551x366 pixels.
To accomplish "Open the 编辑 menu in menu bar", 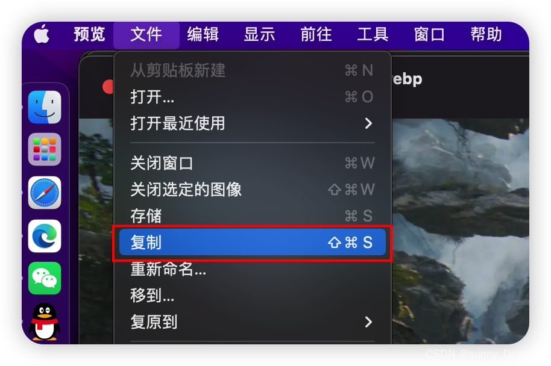I will 203,34.
